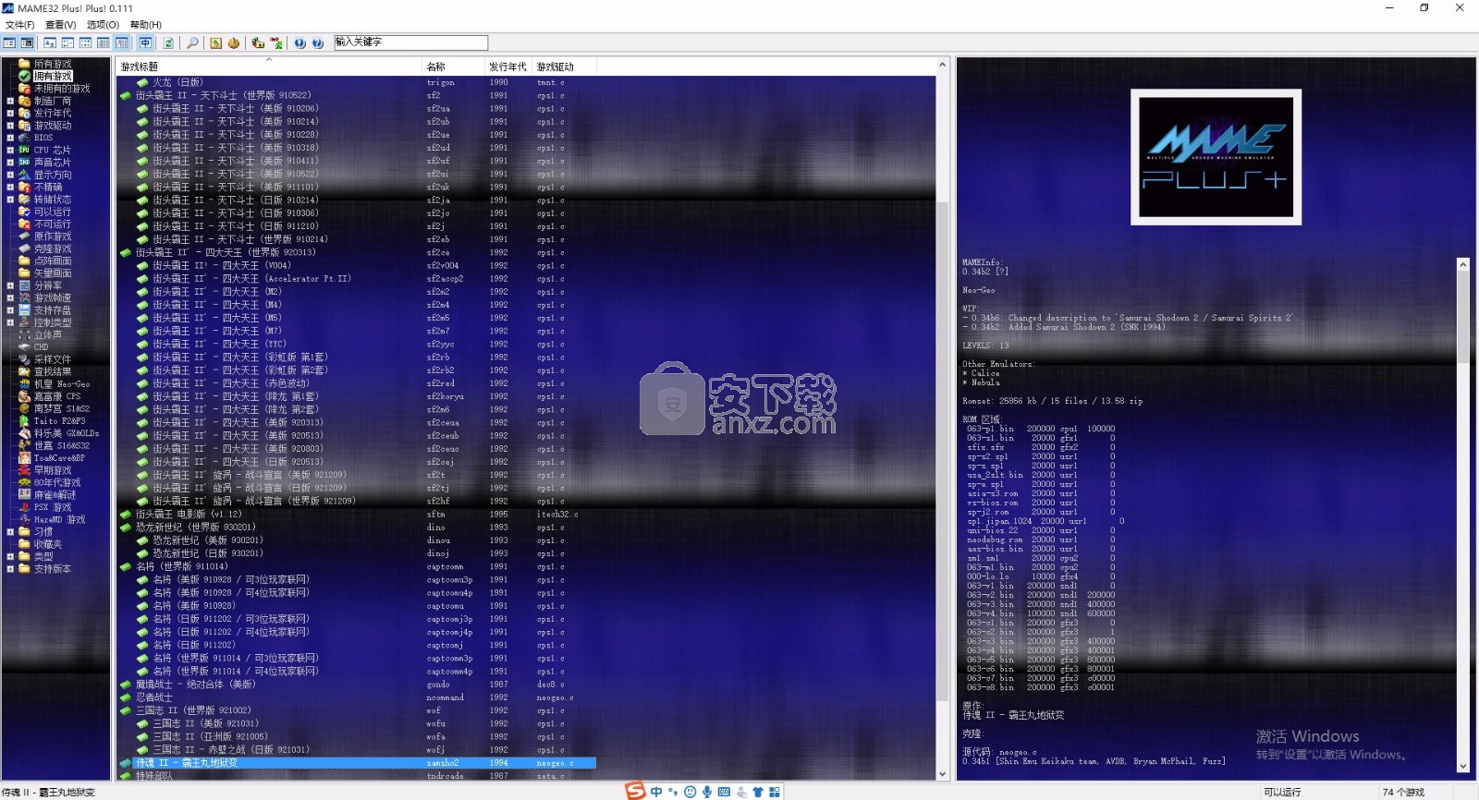Sort by 游戏驱动 column header
This screenshot has height=800, width=1479.
564,67
